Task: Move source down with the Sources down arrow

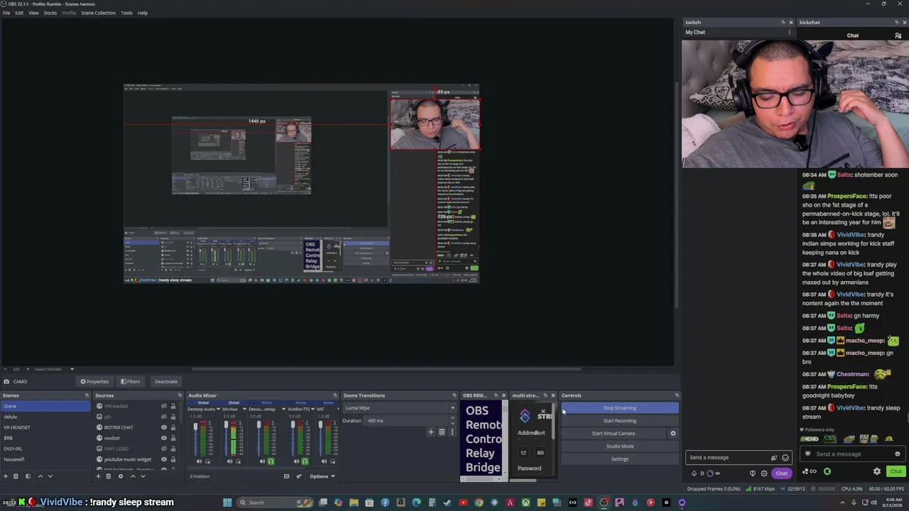Action: click(x=143, y=476)
